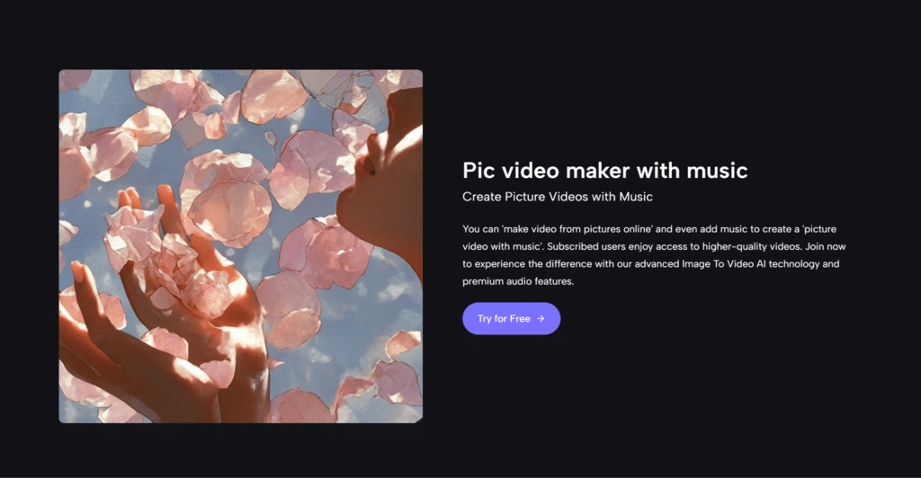Select the 'Create Picture Videos with Music' subtitle
The width and height of the screenshot is (921, 478).
tap(557, 196)
